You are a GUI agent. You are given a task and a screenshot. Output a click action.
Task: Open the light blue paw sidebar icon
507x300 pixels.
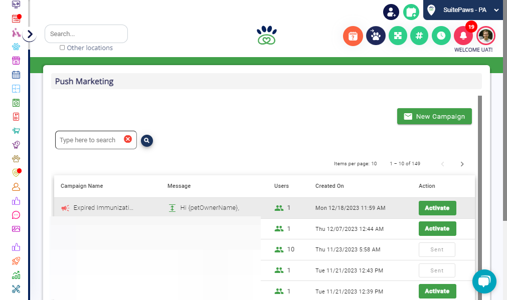tap(16, 47)
